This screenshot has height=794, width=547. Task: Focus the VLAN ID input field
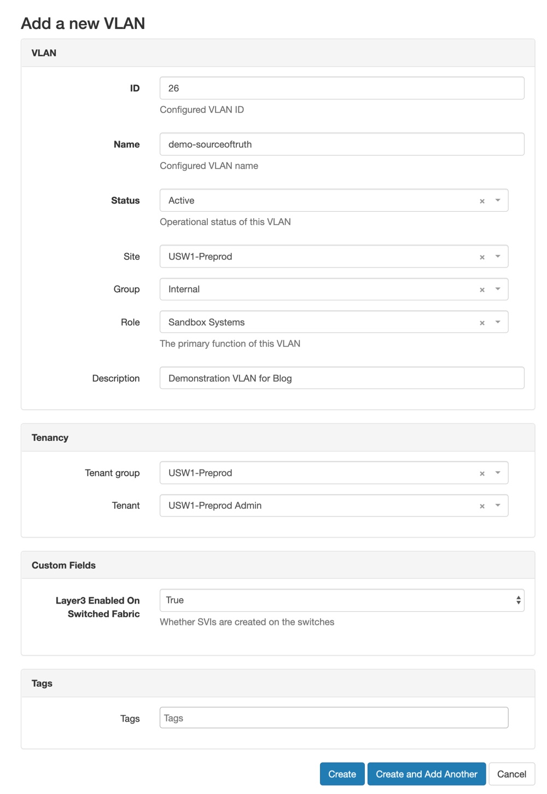click(341, 88)
